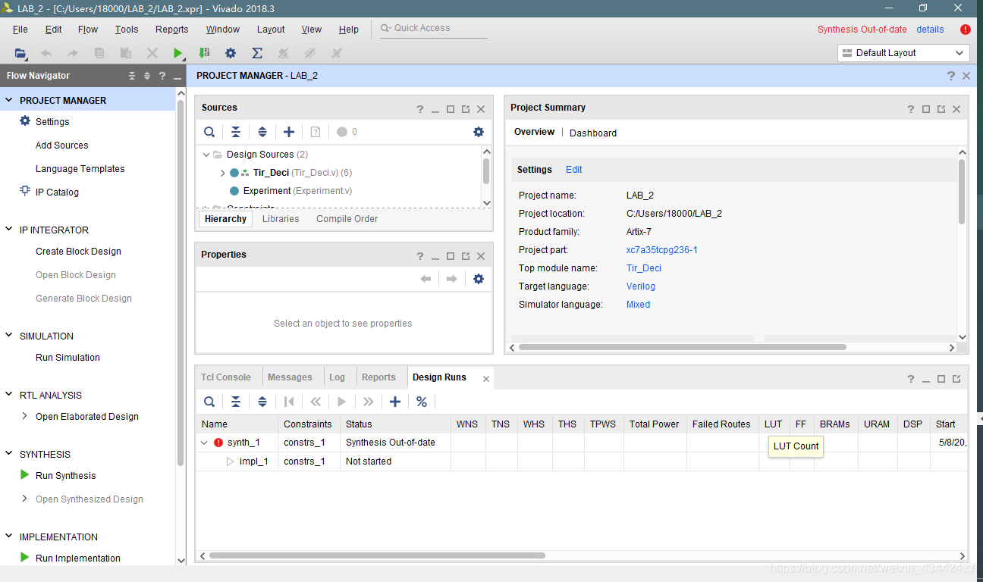This screenshot has width=983, height=582.
Task: Collapse IP INTEGRATOR section
Action: click(x=9, y=230)
